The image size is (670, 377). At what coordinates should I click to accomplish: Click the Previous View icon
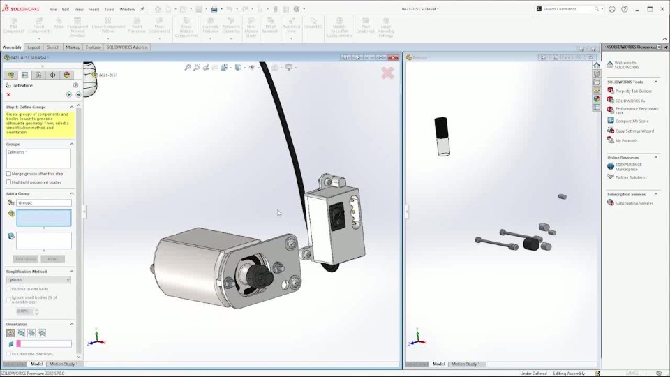(206, 68)
